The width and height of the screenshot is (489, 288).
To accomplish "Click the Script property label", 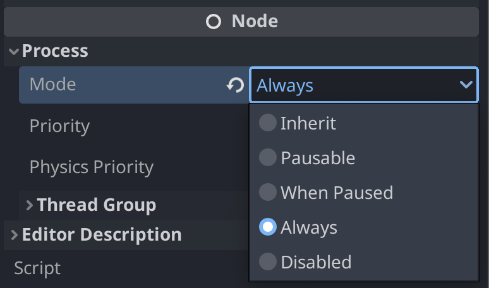I will pyautogui.click(x=37, y=268).
